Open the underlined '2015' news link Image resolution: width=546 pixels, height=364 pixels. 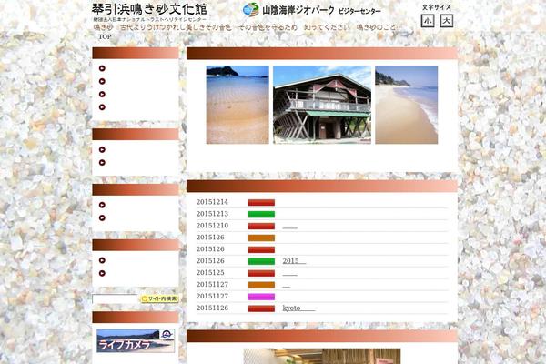[x=294, y=261]
